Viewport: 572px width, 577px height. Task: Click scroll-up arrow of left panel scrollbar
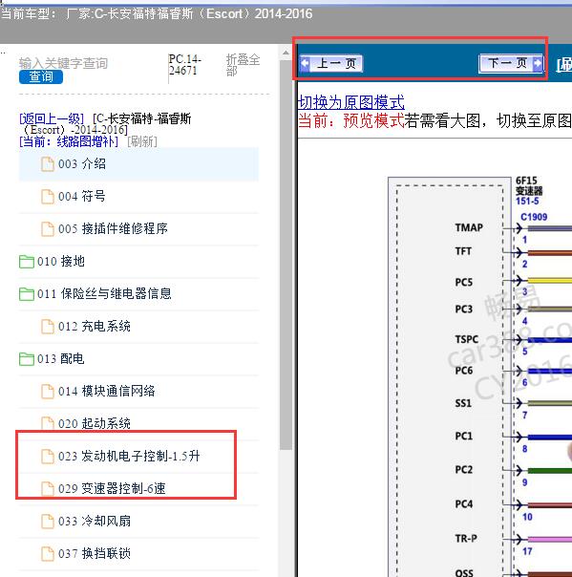pyautogui.click(x=286, y=53)
